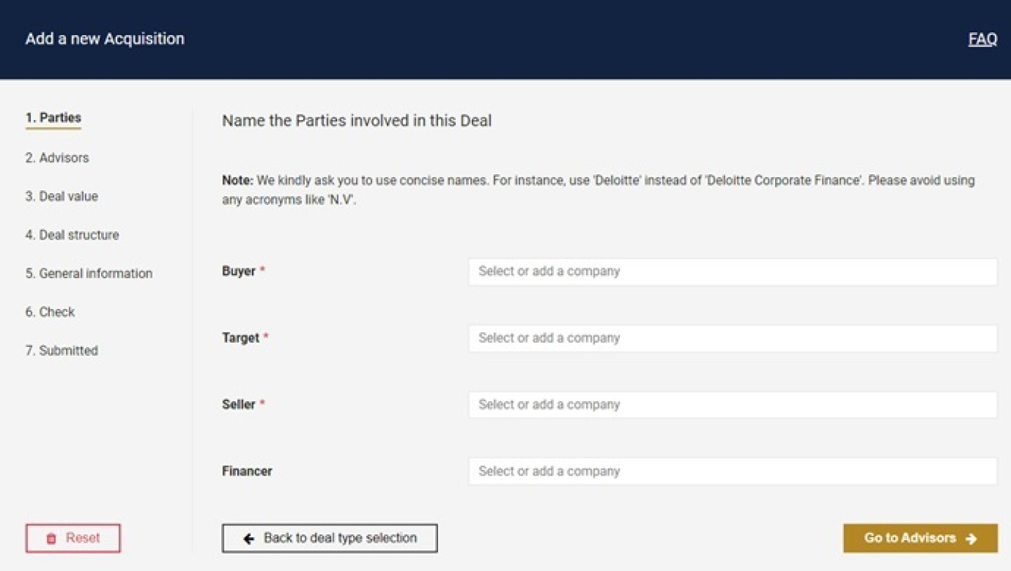Jump to the Check step
The width and height of the screenshot is (1011, 571).
(50, 313)
